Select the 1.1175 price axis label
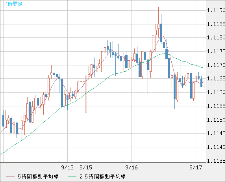 (x=216, y=51)
